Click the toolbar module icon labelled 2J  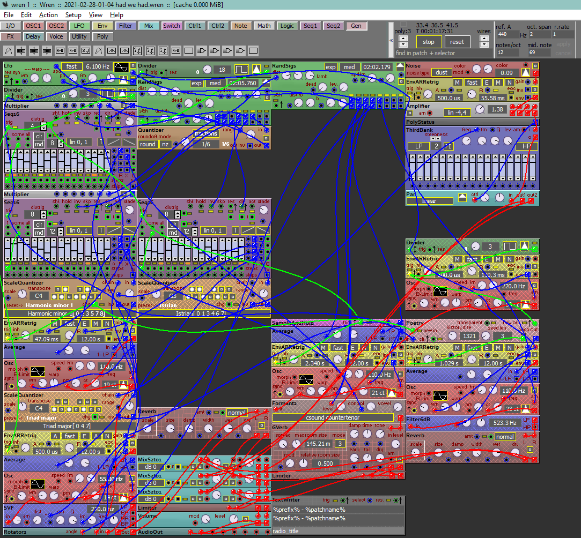(86, 51)
